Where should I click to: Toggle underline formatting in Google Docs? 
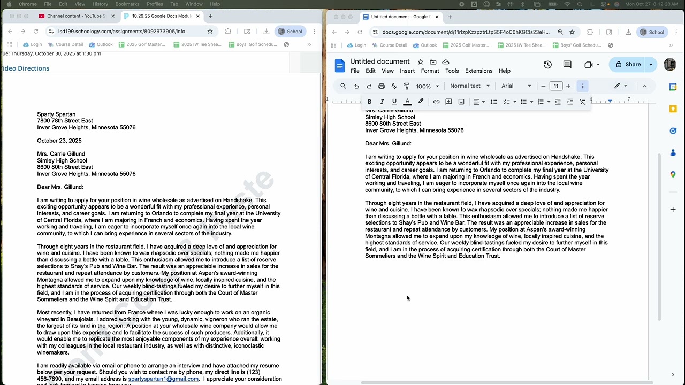click(394, 102)
